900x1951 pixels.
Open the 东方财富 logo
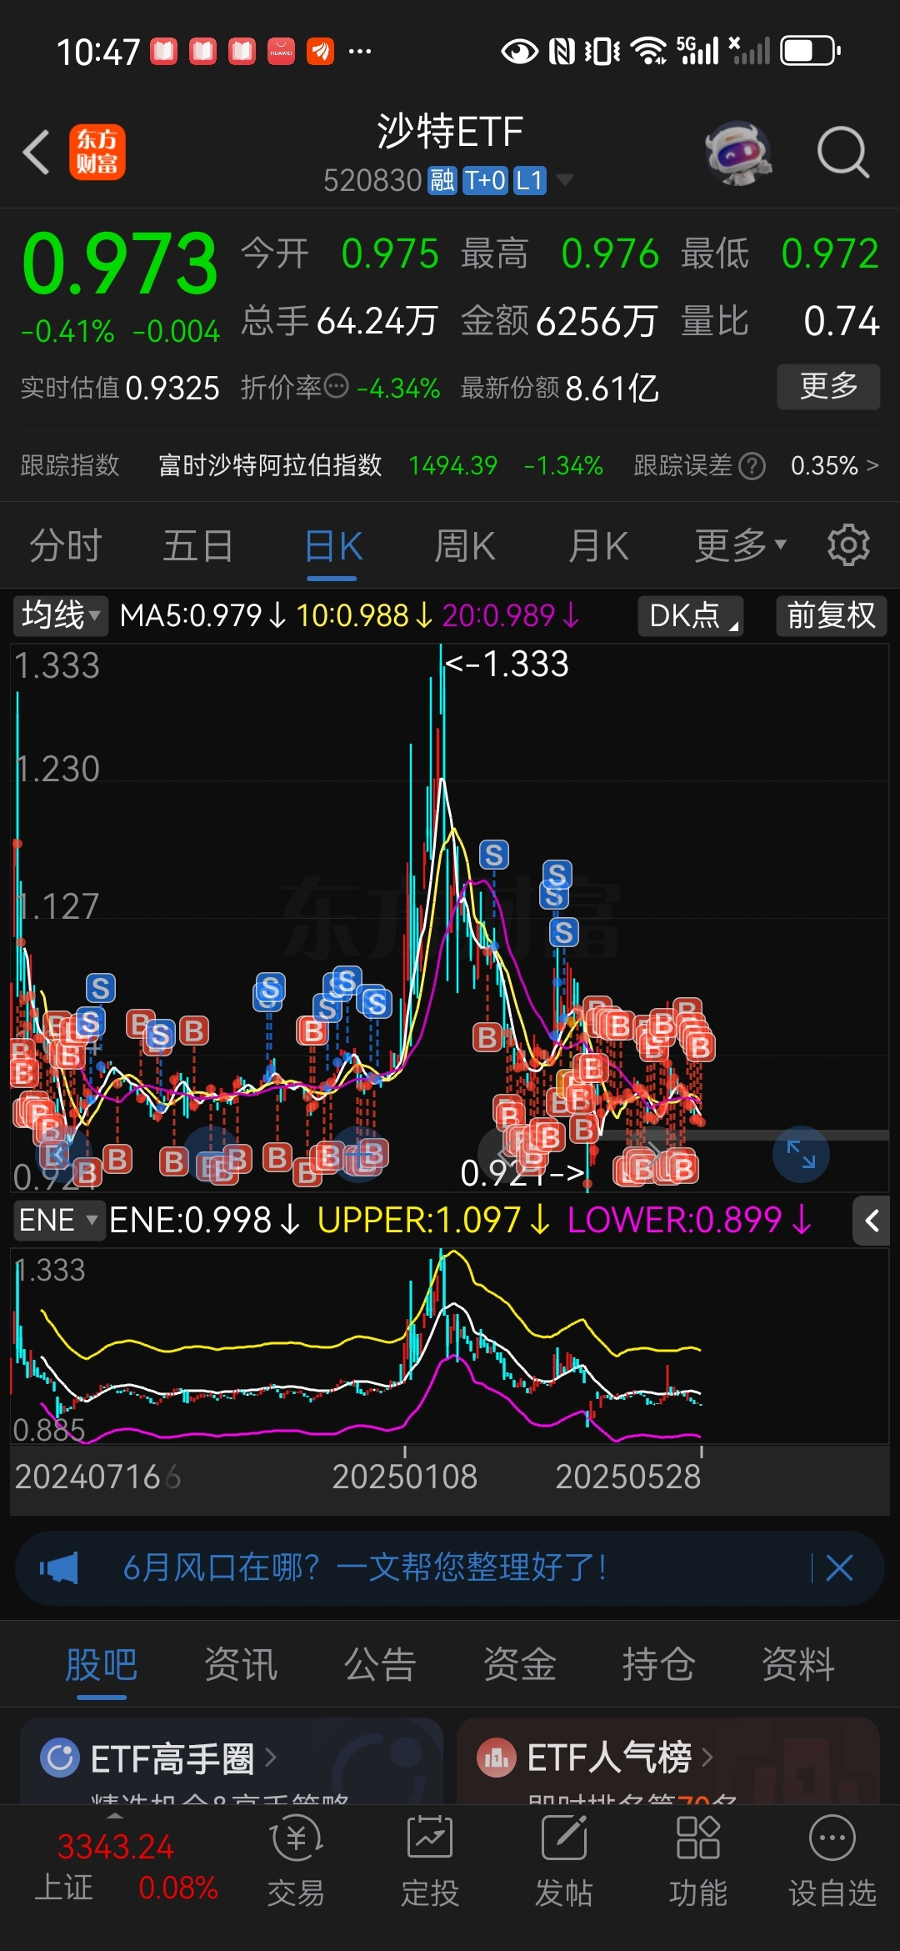(x=97, y=153)
